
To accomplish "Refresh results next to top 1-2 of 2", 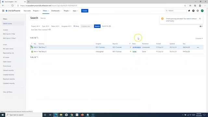I will [x=37, y=38].
